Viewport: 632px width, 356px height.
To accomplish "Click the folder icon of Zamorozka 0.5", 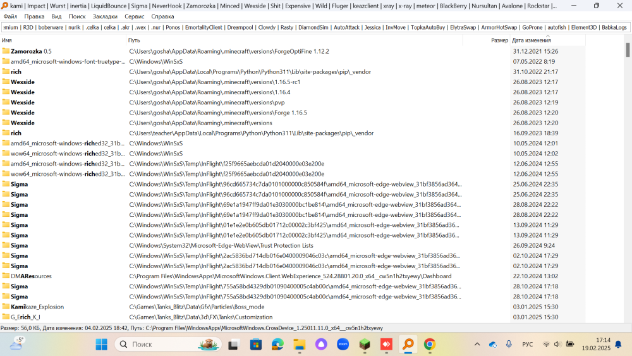I will (x=6, y=51).
